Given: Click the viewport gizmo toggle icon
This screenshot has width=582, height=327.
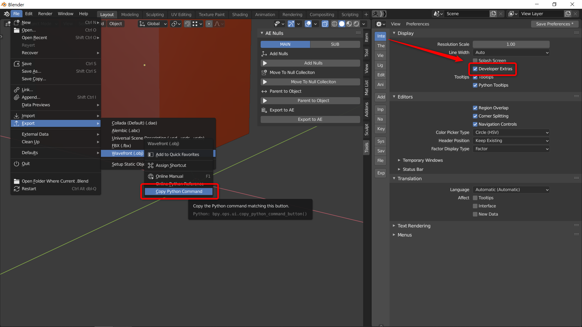Looking at the screenshot, I should [x=291, y=24].
